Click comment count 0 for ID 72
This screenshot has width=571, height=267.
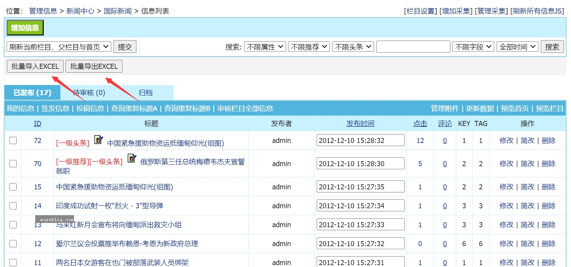pos(445,140)
